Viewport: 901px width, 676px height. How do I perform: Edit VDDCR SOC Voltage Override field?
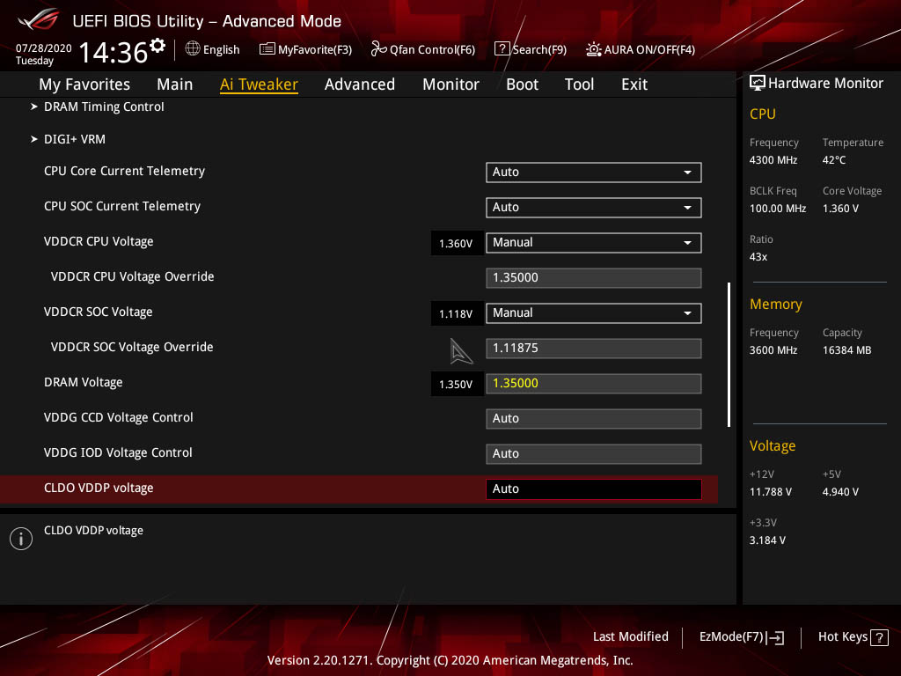(x=594, y=349)
